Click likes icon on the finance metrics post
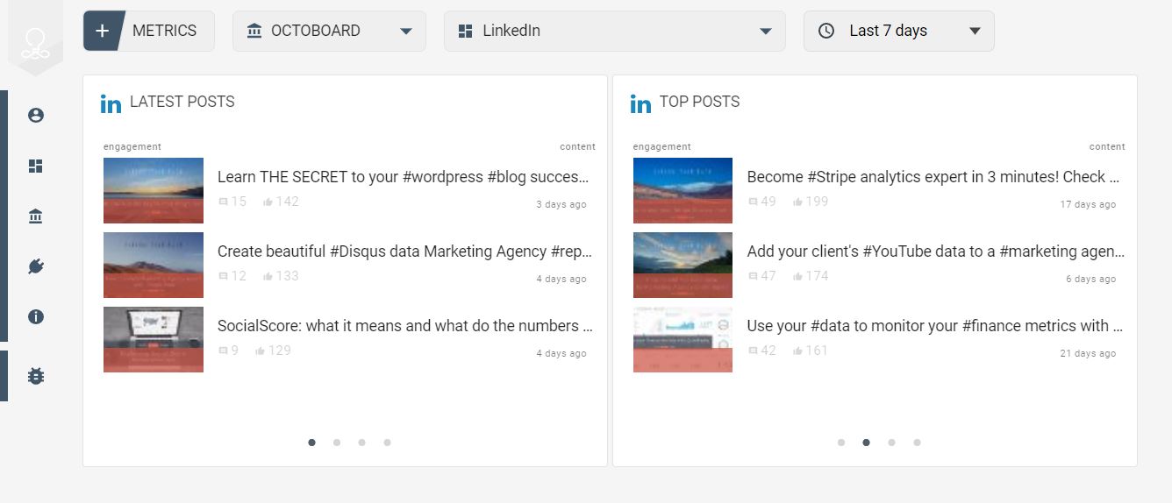 pos(797,351)
